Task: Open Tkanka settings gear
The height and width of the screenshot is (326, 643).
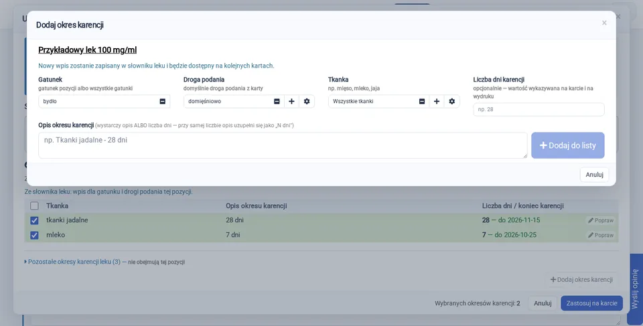Action: (452, 101)
